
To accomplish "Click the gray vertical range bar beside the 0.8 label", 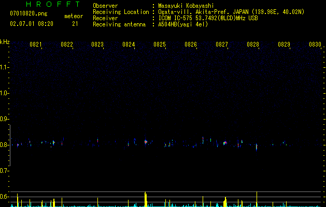I will click(x=10, y=145).
